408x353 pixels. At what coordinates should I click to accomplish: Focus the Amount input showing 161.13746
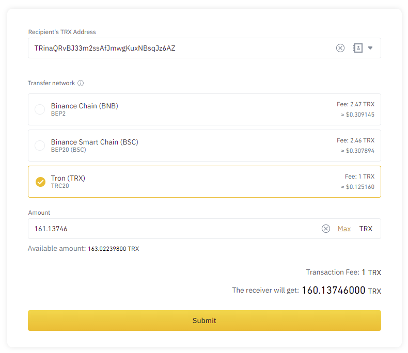pyautogui.click(x=170, y=229)
